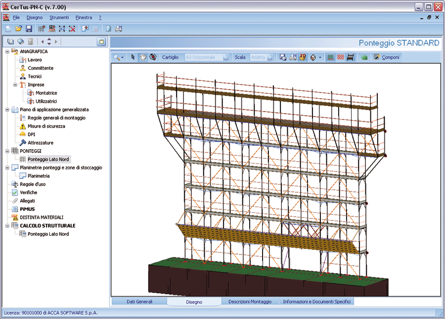Click the print icon in main toolbar
The width and height of the screenshot is (445, 319).
tap(118, 29)
